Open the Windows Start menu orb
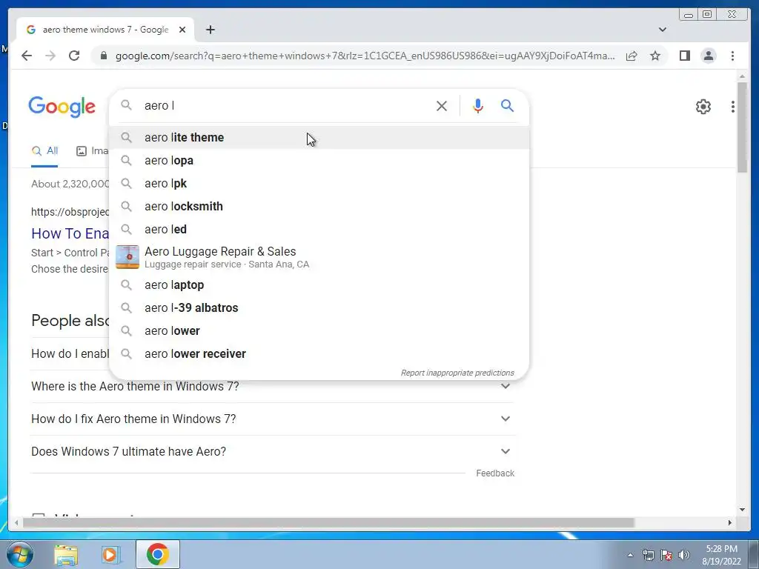The height and width of the screenshot is (569, 759). click(x=19, y=554)
